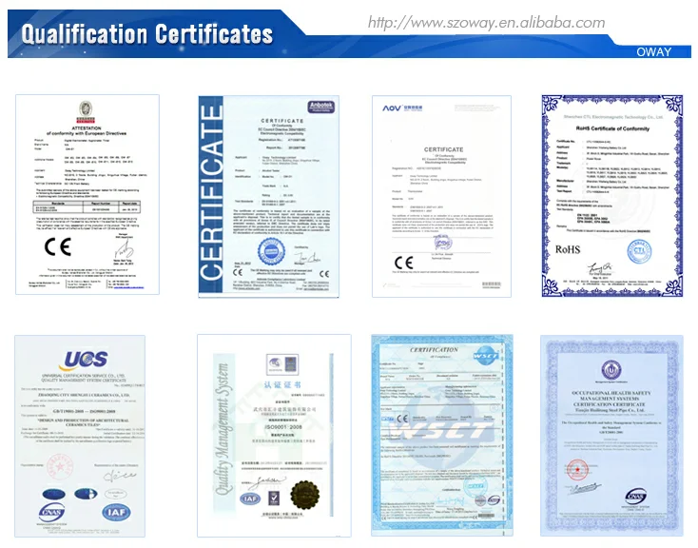Open the WSCT certification thumbnail
The height and width of the screenshot is (548, 698).
point(442,435)
